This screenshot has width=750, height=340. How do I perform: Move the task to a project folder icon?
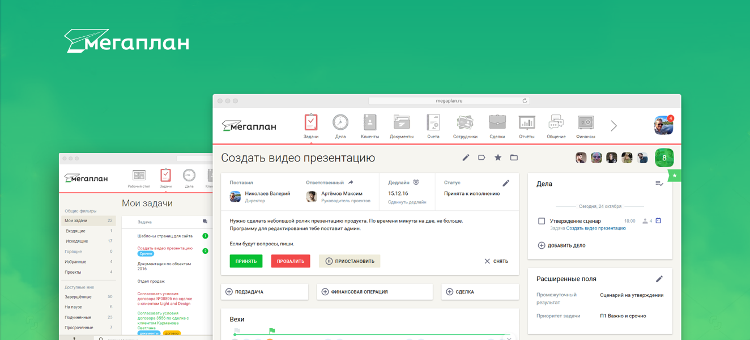point(514,158)
